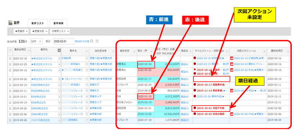Tick checkbox for 2020-04-16 スマイル row
This screenshot has width=299, height=137.
(x=10, y=70)
